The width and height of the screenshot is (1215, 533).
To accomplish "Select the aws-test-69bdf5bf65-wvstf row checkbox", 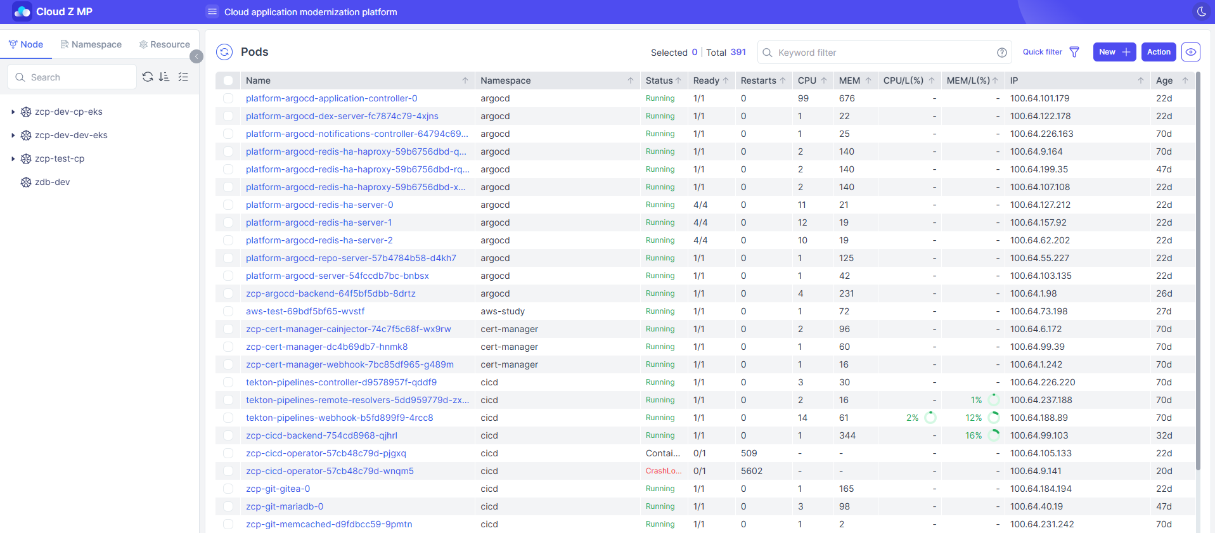I will pos(228,311).
